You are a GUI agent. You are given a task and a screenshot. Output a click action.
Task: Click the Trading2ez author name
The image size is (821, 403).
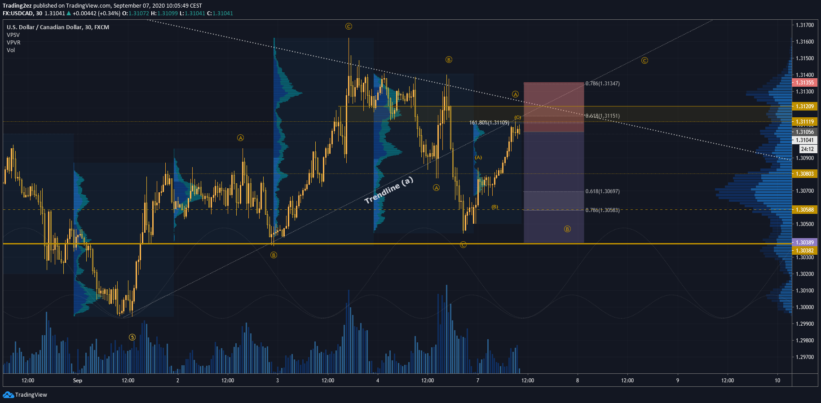pyautogui.click(x=17, y=6)
